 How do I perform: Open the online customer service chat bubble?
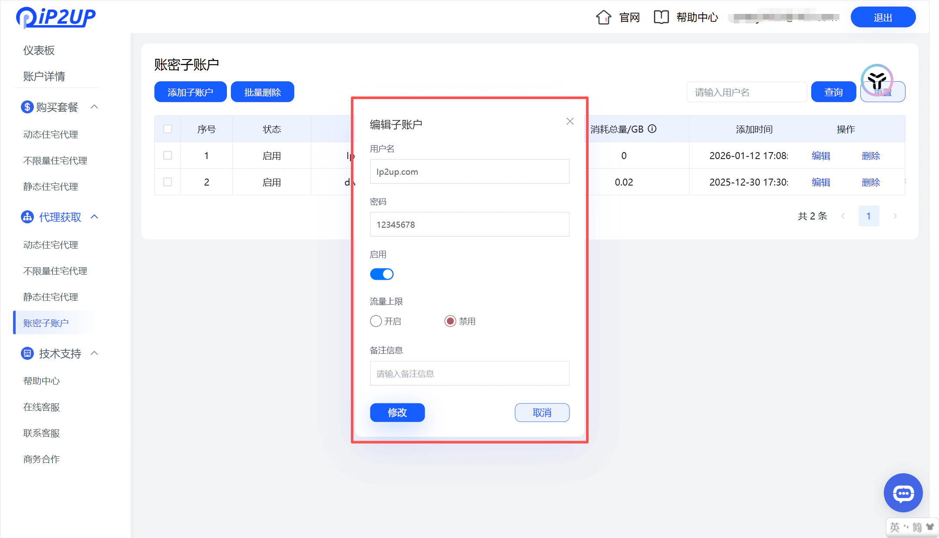pos(903,493)
